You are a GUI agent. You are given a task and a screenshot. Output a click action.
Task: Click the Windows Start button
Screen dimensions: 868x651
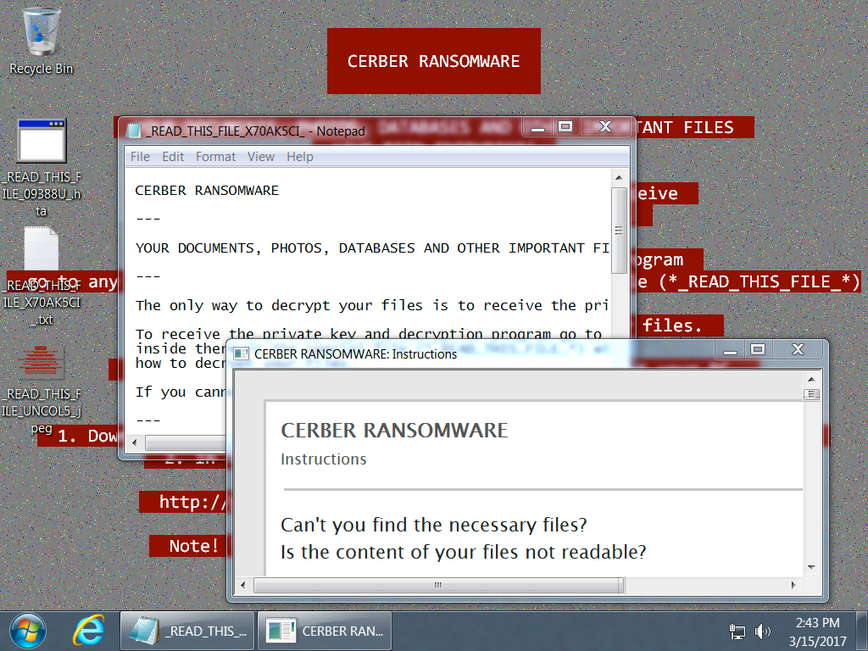click(28, 631)
